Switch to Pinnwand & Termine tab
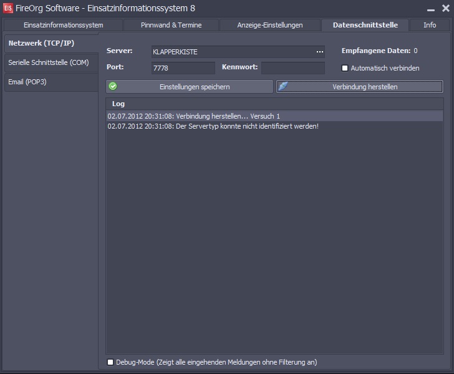 click(171, 25)
